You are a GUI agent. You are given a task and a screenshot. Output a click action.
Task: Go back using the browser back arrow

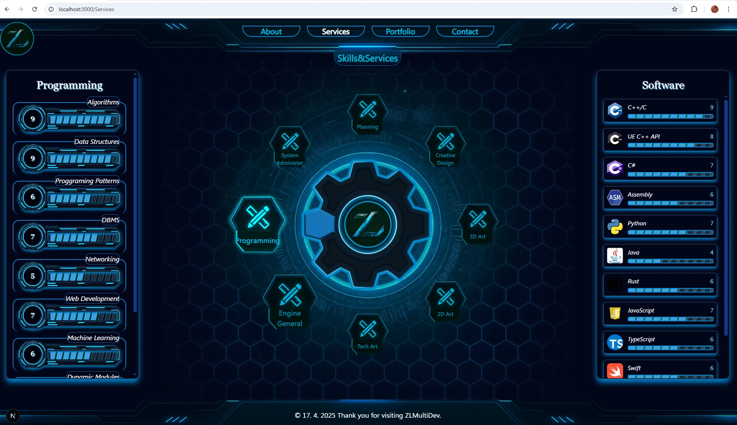pos(7,9)
